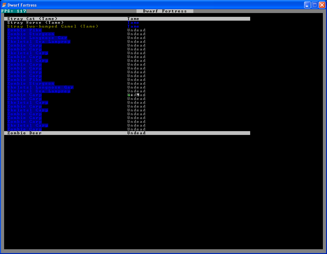Select Skeletal Sea Lamprey below Zombie Longnose Gar

pyautogui.click(x=39, y=42)
